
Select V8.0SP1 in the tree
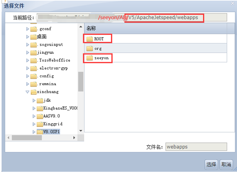pyautogui.click(x=51, y=132)
